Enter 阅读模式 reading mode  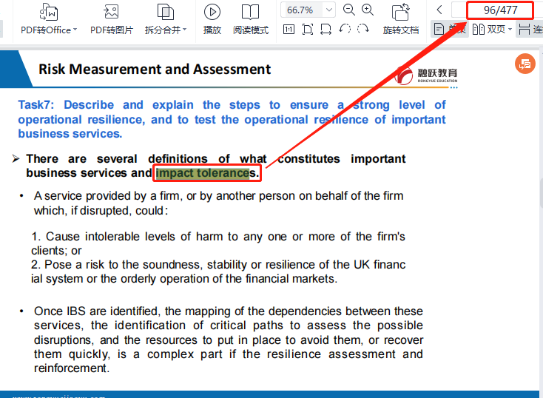(x=251, y=12)
